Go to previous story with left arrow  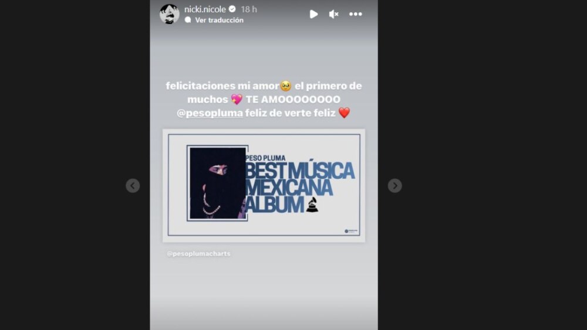(133, 185)
